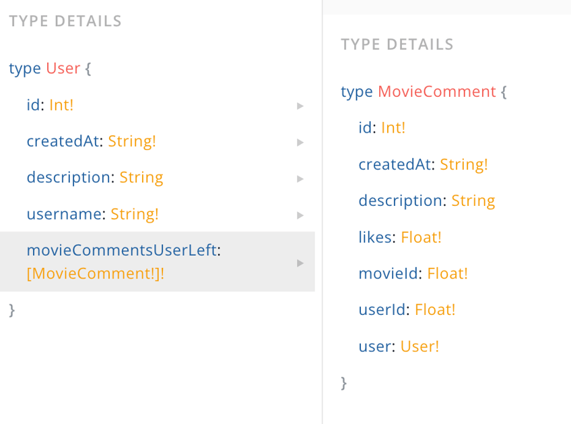Click the left TYPE DETAILS panel title
This screenshot has height=424, width=571.
pyautogui.click(x=64, y=21)
